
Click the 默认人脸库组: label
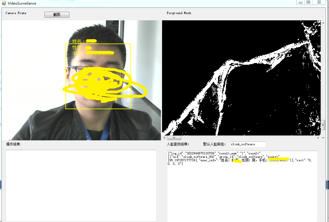pos(215,144)
